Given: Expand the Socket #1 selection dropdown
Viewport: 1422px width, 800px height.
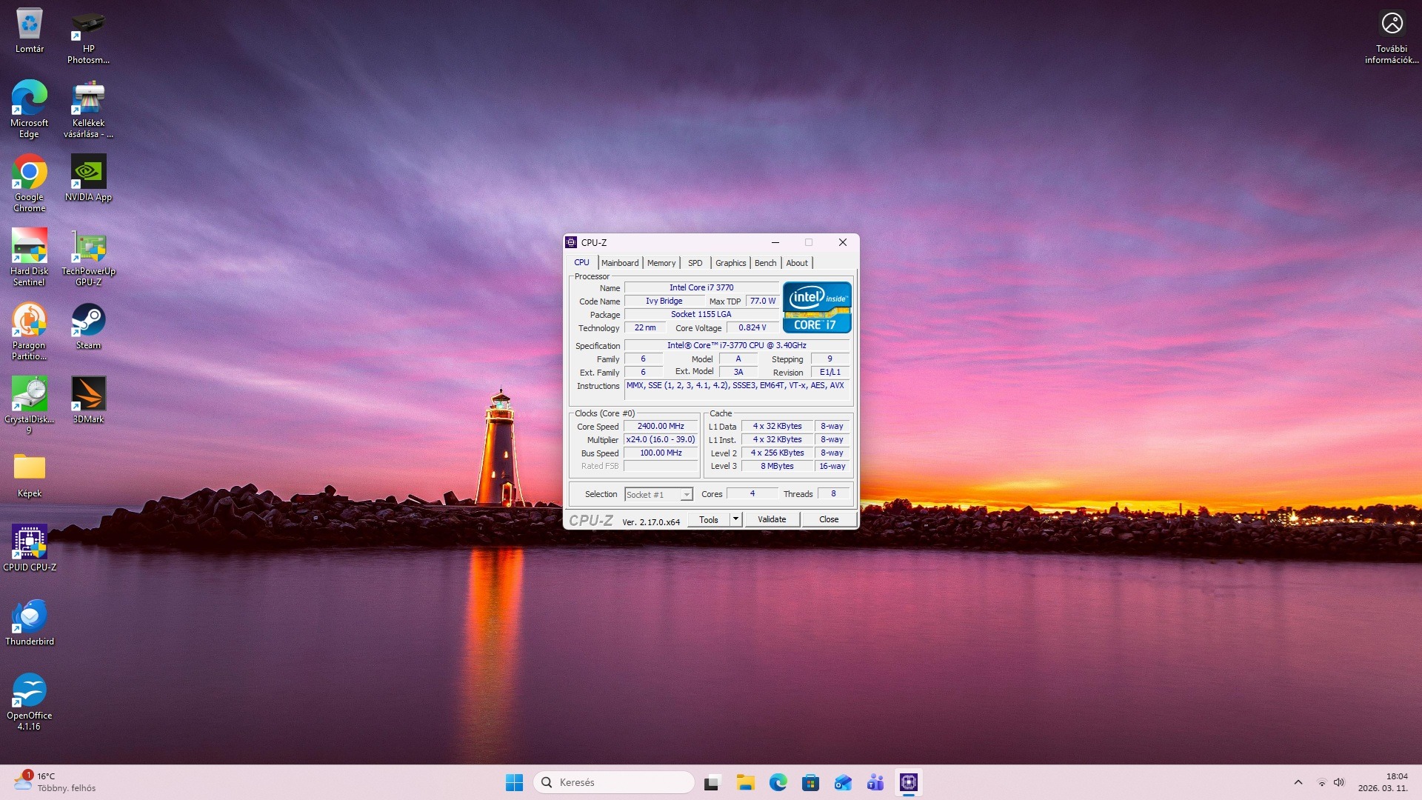Looking at the screenshot, I should 687,495.
